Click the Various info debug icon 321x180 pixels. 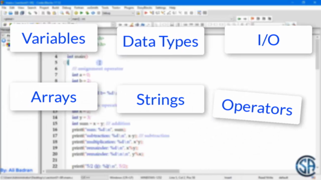[x=205, y=13]
